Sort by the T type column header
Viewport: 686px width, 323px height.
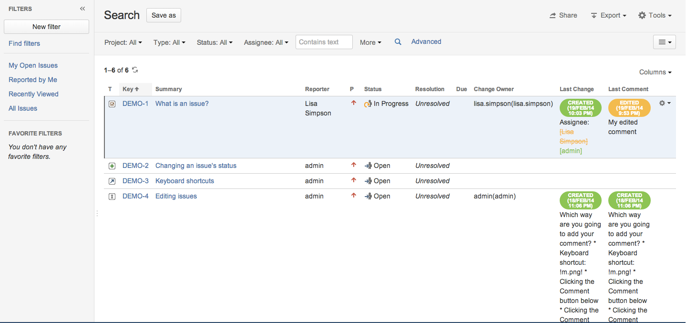point(110,89)
